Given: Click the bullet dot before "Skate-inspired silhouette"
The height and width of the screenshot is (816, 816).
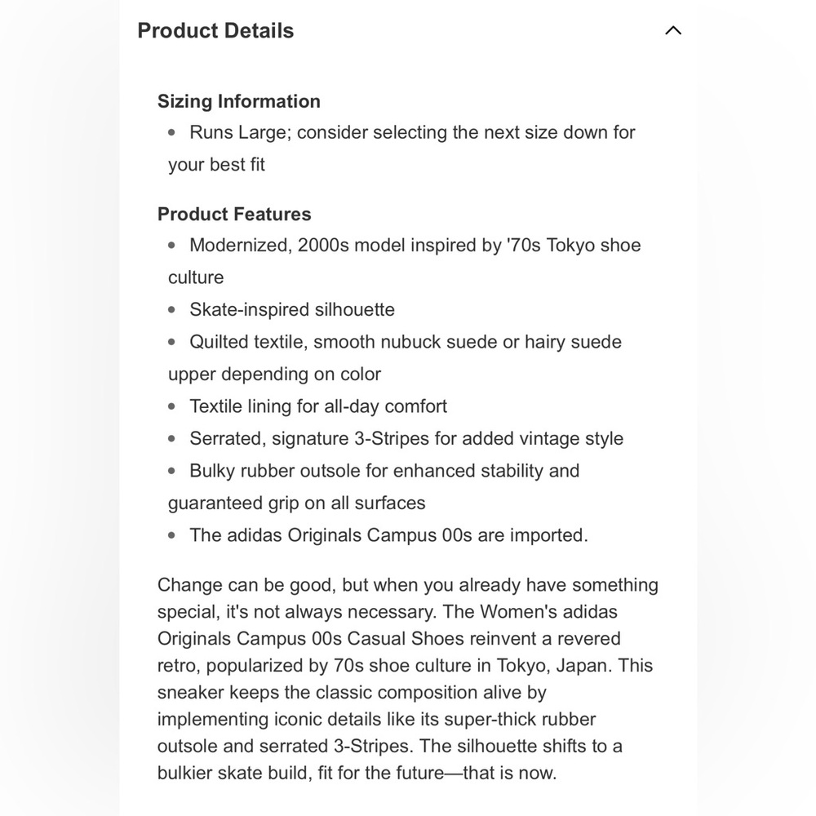Looking at the screenshot, I should pyautogui.click(x=172, y=310).
